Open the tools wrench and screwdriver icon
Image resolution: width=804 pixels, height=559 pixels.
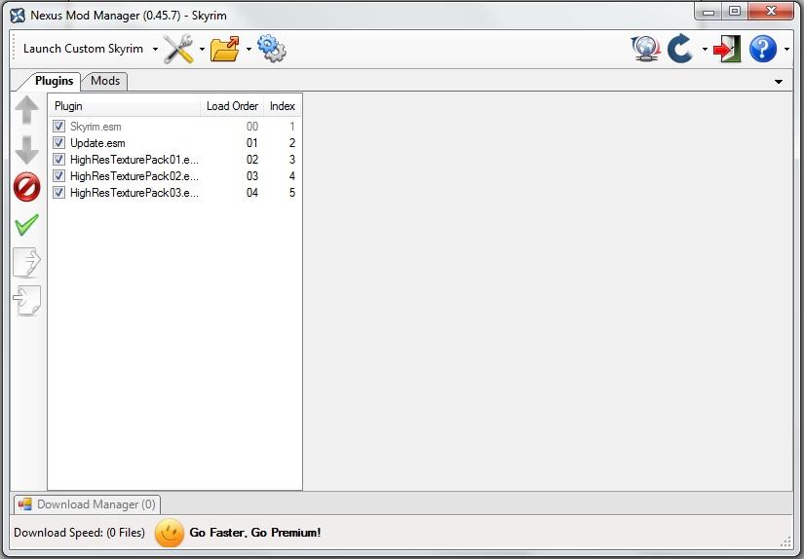pos(178,50)
